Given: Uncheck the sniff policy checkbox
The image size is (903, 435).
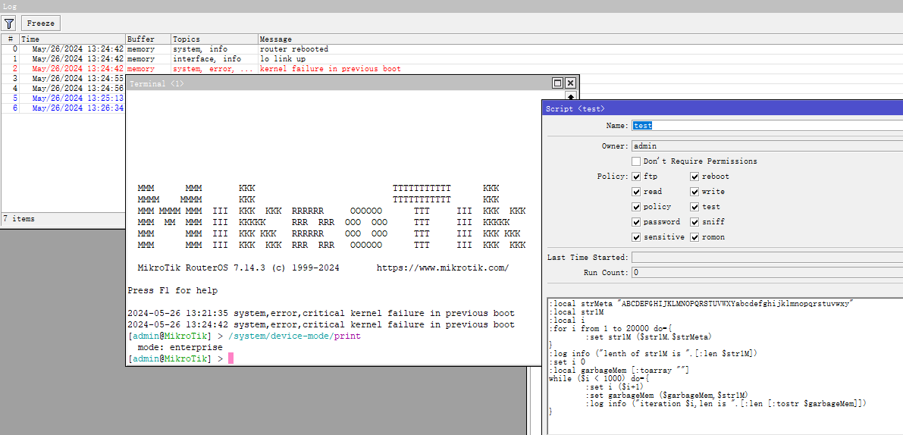Looking at the screenshot, I should tap(694, 222).
